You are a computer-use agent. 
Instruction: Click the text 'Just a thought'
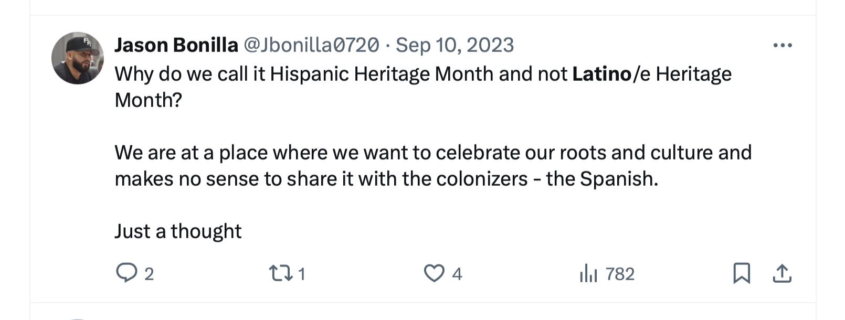coord(178,231)
